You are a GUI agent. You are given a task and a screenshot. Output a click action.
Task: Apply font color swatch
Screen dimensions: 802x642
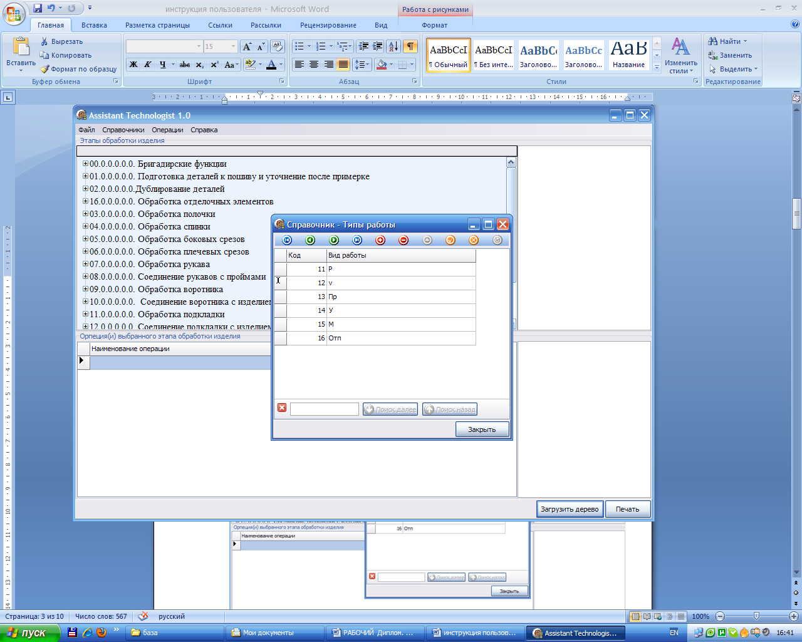(x=271, y=65)
